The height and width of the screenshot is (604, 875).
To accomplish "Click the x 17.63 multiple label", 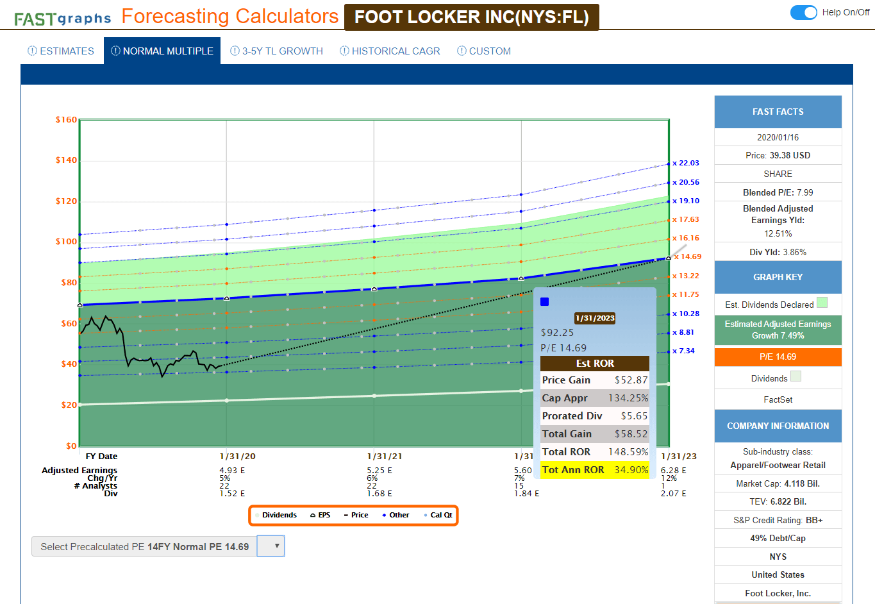I will pos(686,219).
